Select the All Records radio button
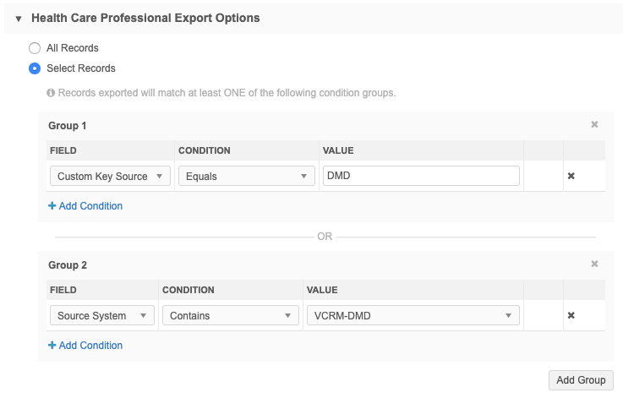Viewport: 623px width, 398px height. coord(35,48)
